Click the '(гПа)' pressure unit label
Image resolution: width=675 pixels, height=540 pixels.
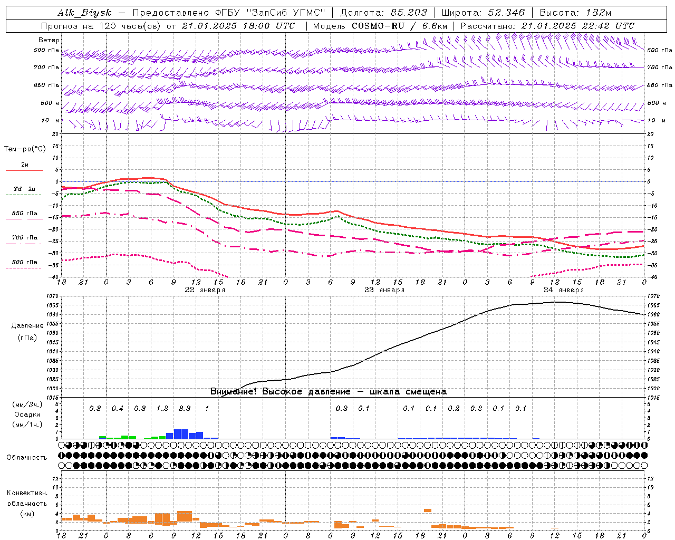pyautogui.click(x=27, y=338)
